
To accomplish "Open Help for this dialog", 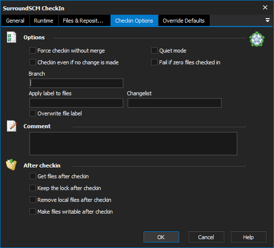I will [248, 237].
